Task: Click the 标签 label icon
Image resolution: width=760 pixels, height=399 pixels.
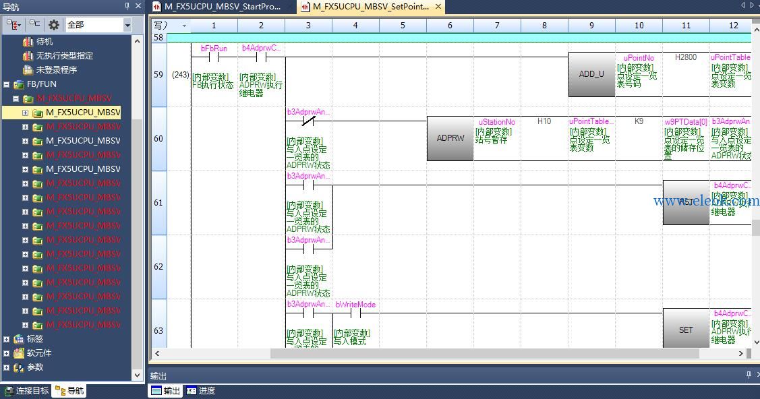Action: pyautogui.click(x=19, y=339)
